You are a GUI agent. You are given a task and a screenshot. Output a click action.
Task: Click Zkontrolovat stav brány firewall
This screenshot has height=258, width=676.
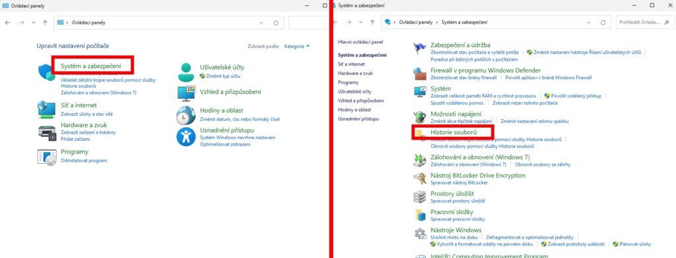463,78
